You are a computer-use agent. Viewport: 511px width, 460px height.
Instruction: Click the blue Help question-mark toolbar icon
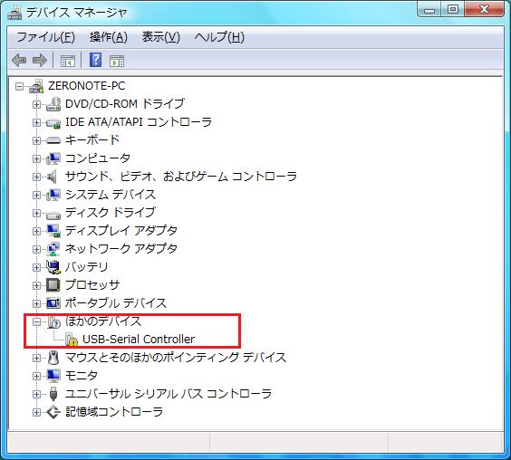pyautogui.click(x=95, y=60)
